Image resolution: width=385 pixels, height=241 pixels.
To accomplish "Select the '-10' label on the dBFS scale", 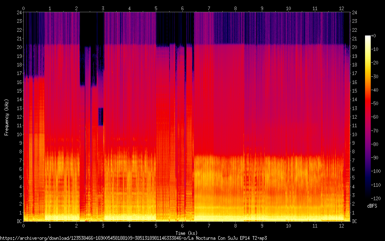I will (x=375, y=49).
